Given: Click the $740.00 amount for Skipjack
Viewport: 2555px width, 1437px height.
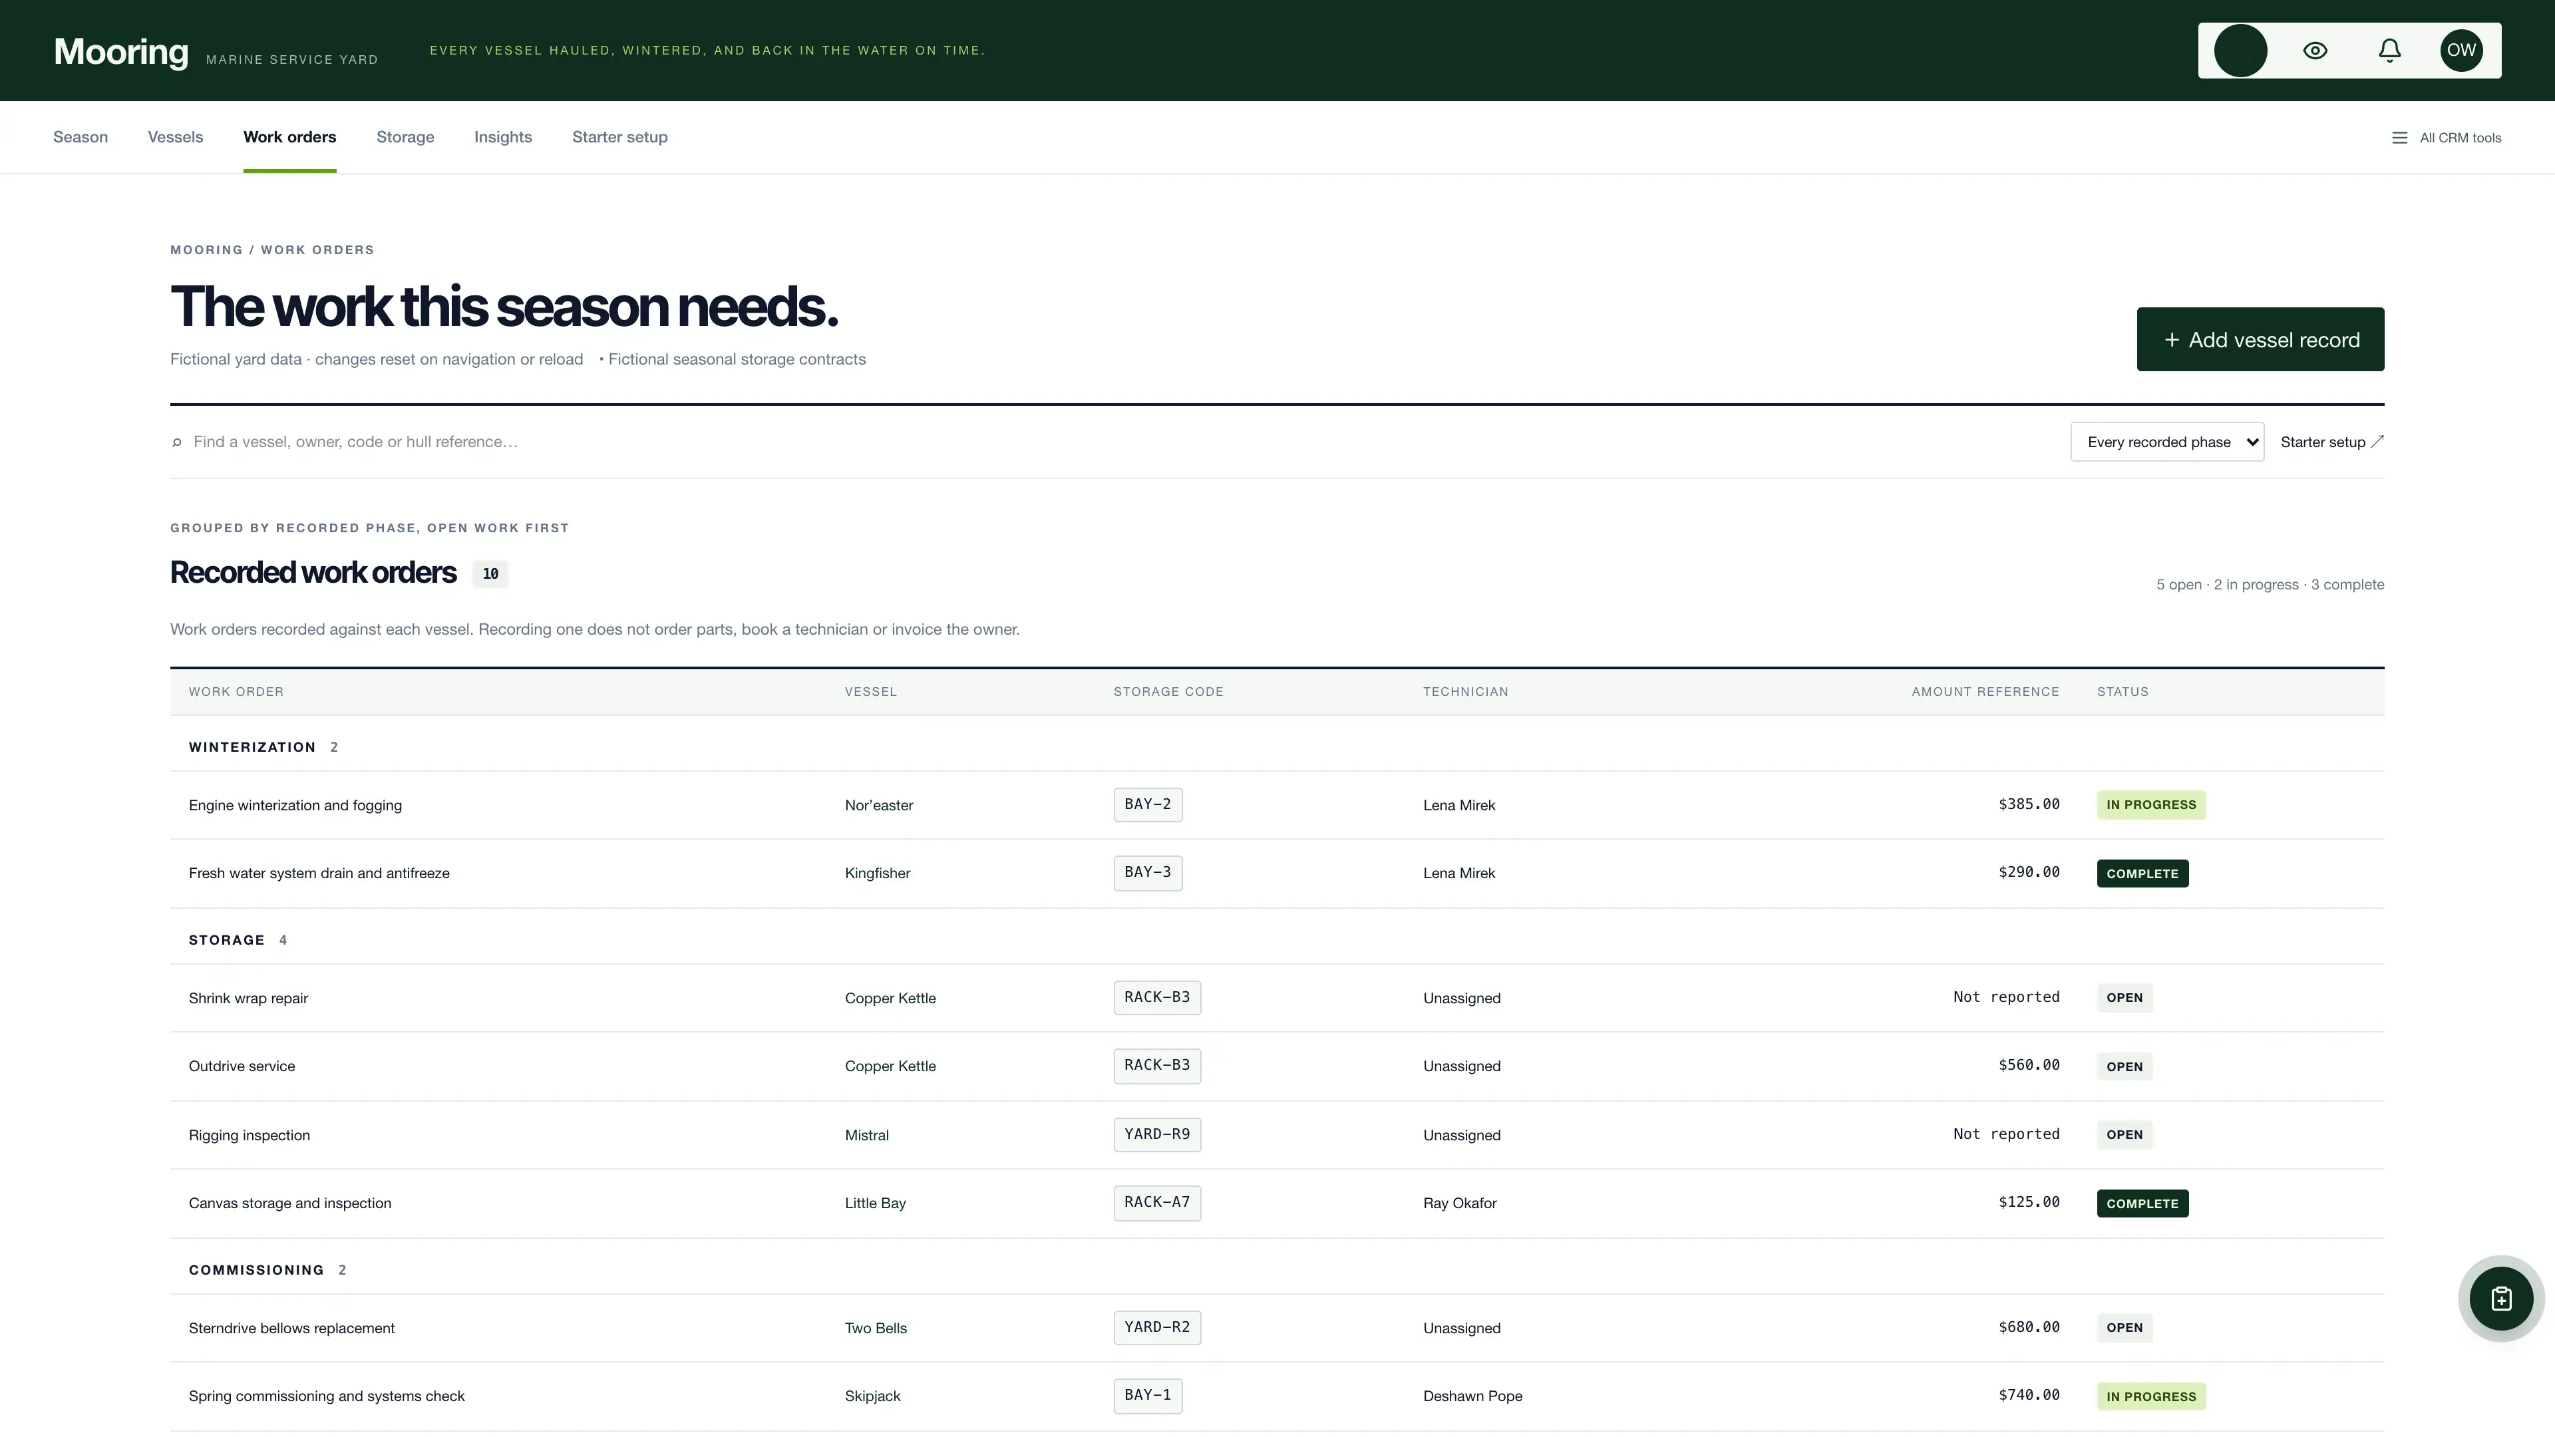Looking at the screenshot, I should 2028,1395.
